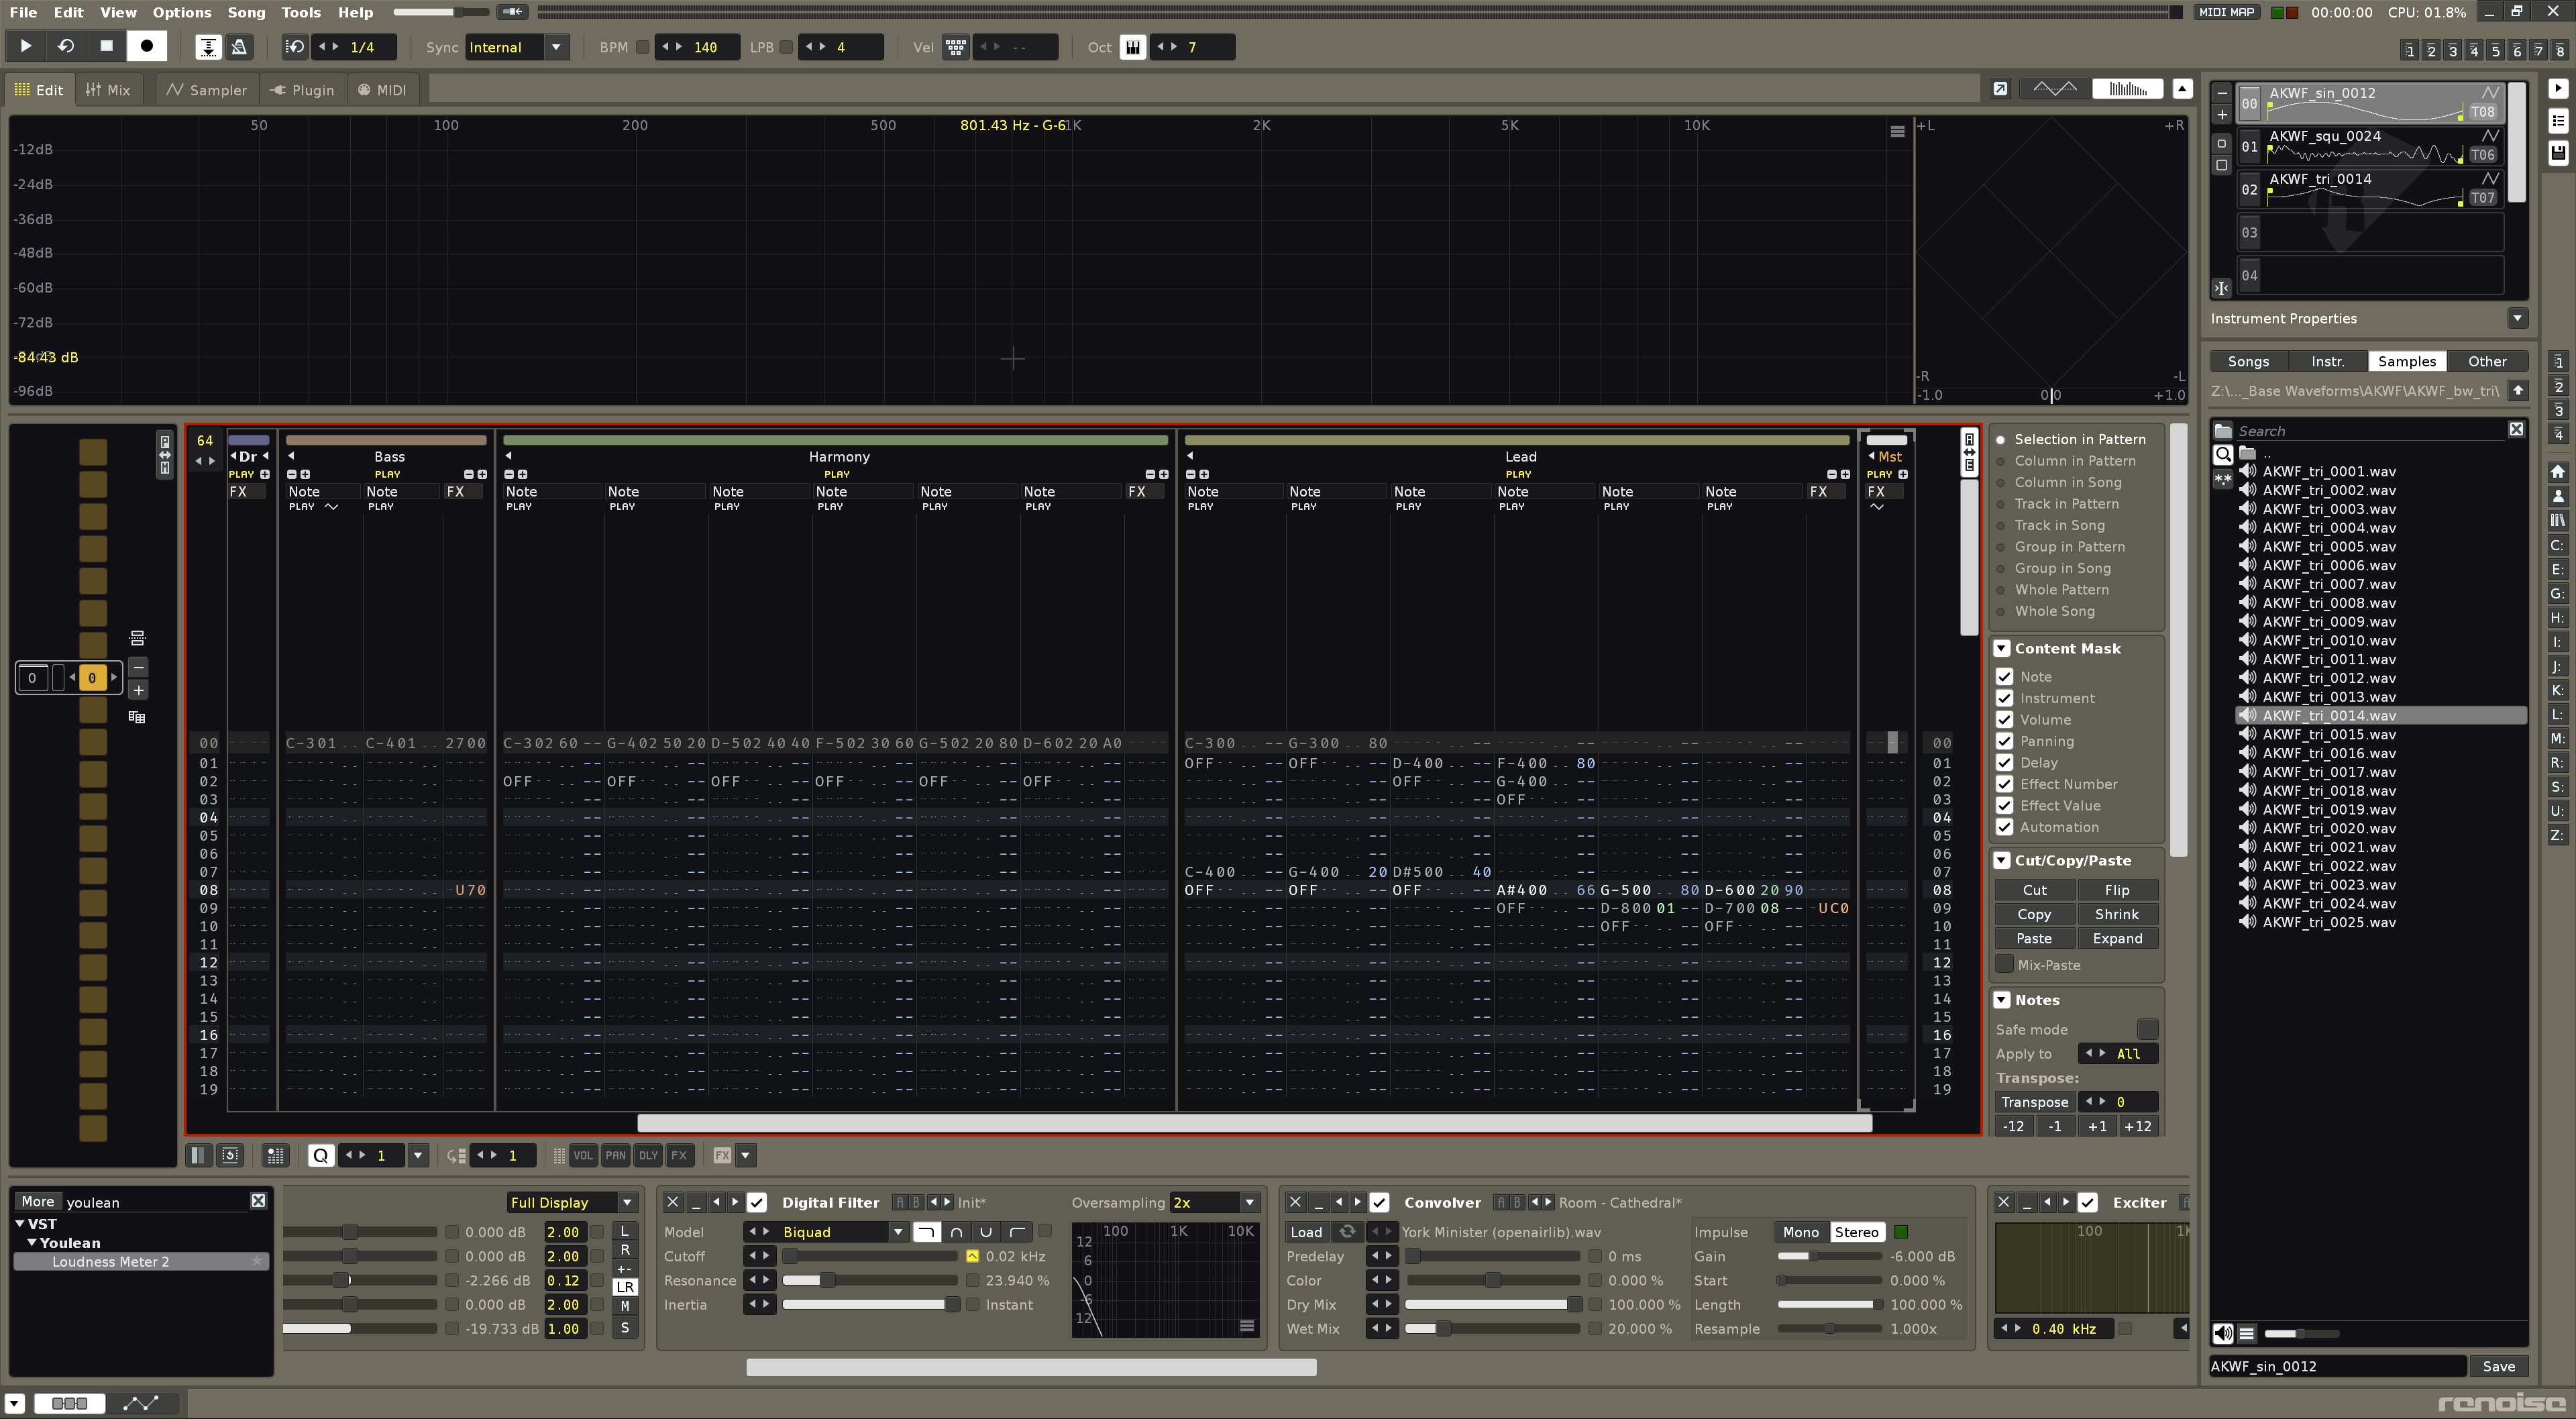The width and height of the screenshot is (2576, 1419).
Task: Expand the Instrument Properties panel arrow
Action: click(2517, 318)
